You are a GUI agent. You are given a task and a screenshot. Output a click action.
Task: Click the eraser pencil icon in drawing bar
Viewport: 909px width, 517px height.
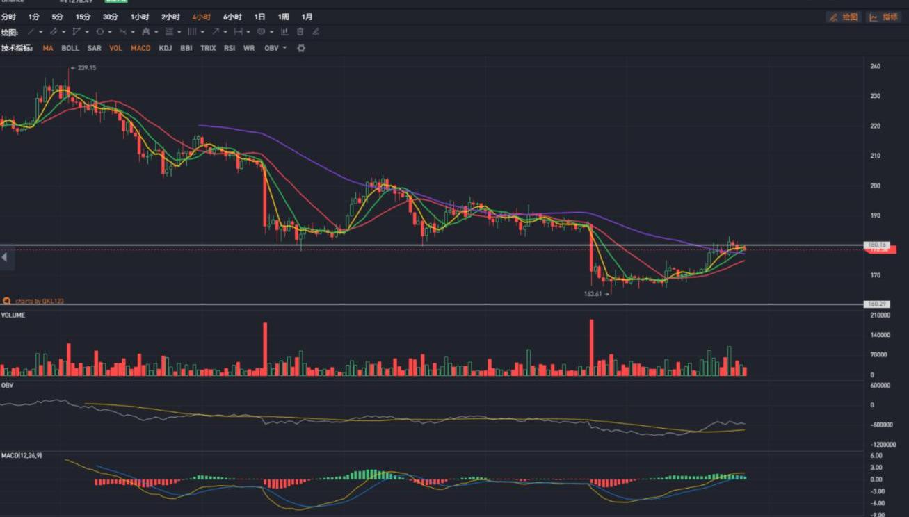tap(316, 32)
